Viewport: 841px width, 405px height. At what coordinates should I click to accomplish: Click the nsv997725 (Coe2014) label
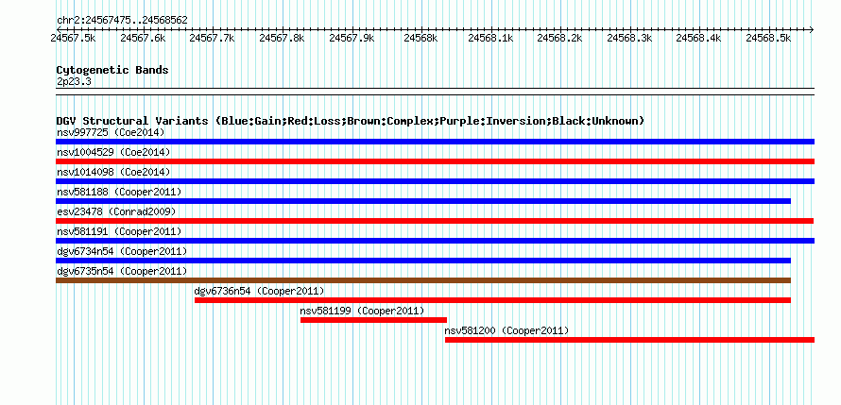click(111, 132)
